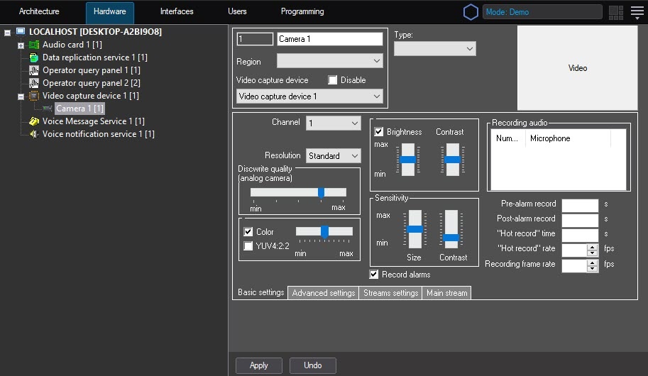This screenshot has height=376, width=648.
Task: Click the Pre-alarm record input field
Action: [x=580, y=204]
